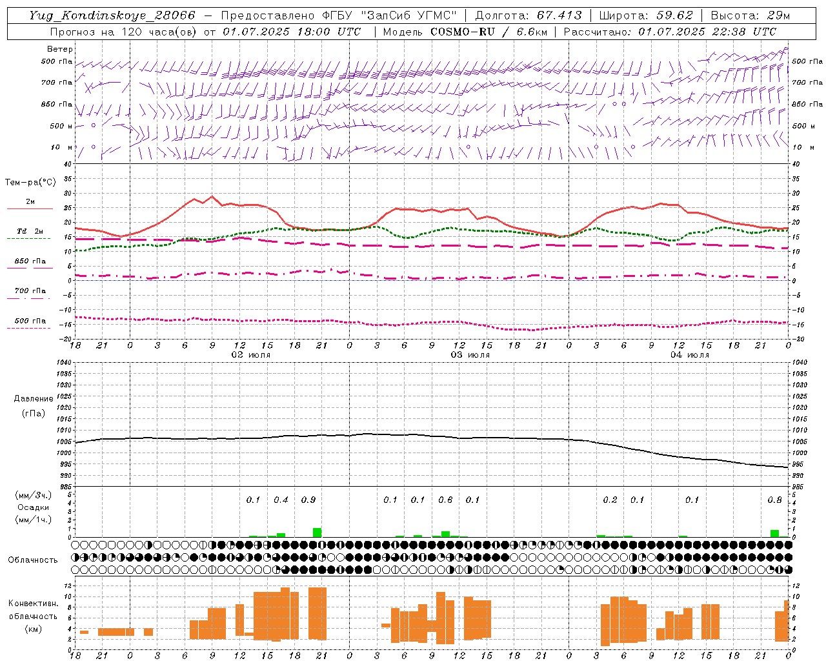Select the date label "04 июля"
Screen dimensions: 826x661
coord(689,355)
